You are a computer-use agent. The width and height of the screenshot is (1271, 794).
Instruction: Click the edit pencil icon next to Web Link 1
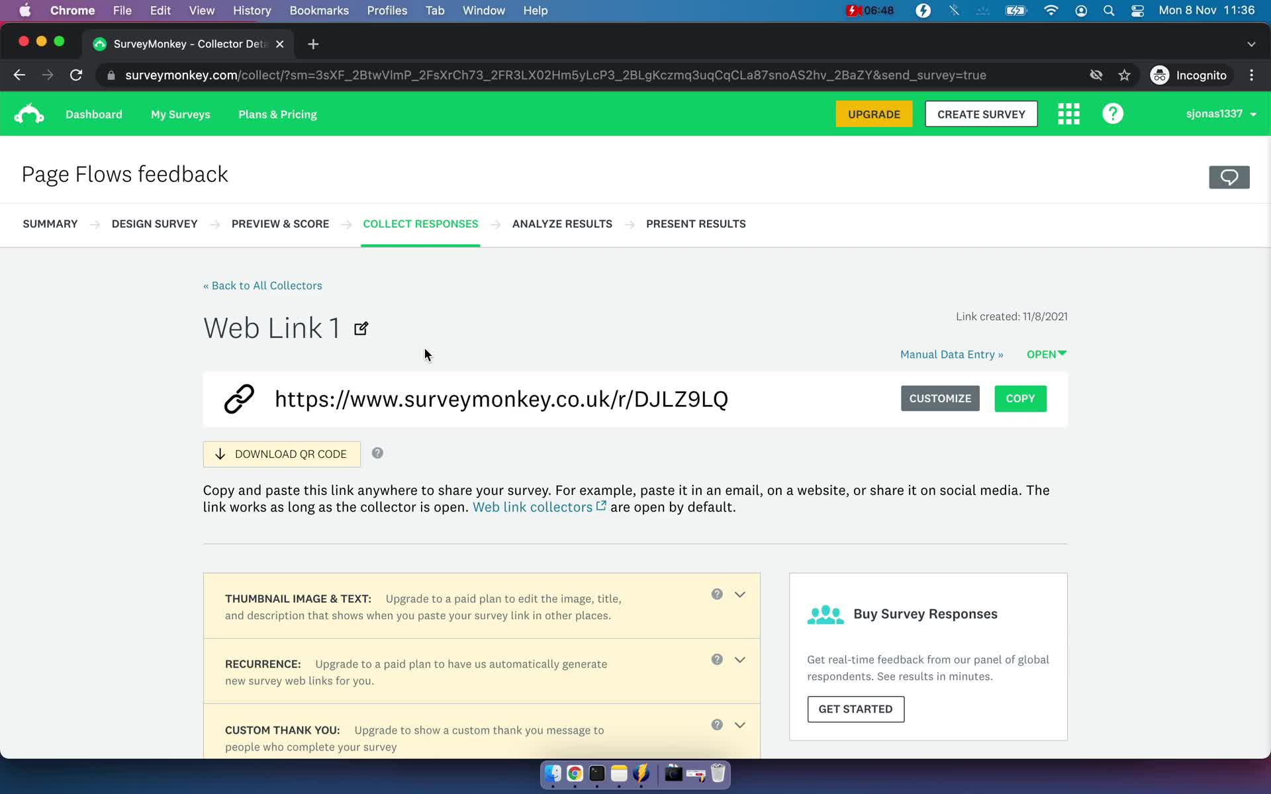[361, 328]
